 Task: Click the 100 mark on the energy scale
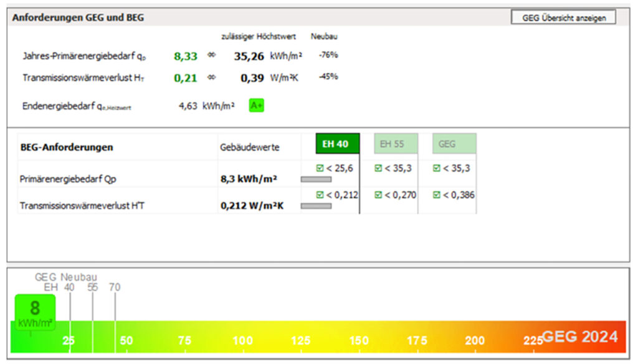pyautogui.click(x=242, y=341)
